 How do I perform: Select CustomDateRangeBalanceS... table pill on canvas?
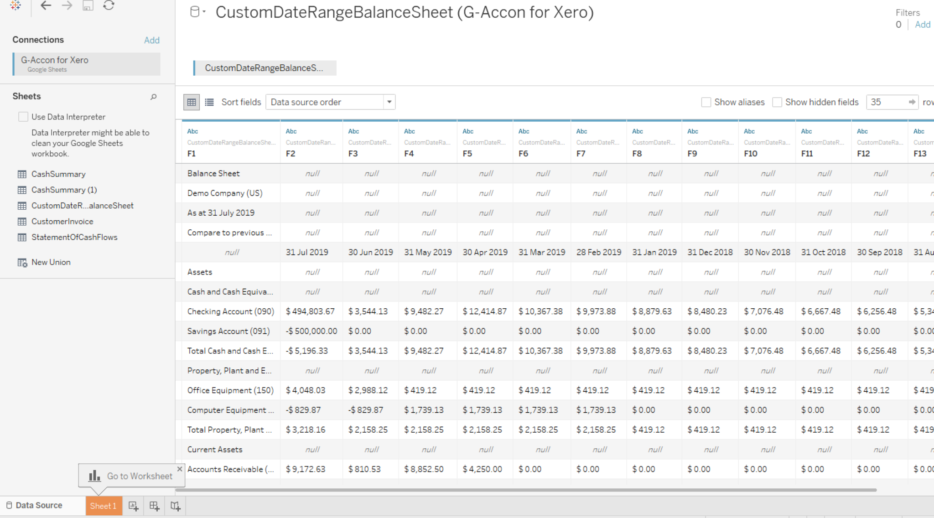pos(265,68)
